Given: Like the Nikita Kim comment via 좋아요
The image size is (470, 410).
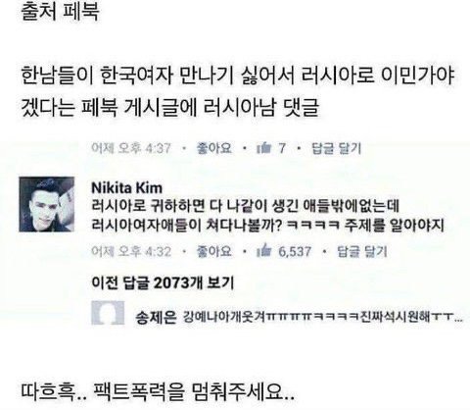Looking at the screenshot, I should [x=213, y=251].
